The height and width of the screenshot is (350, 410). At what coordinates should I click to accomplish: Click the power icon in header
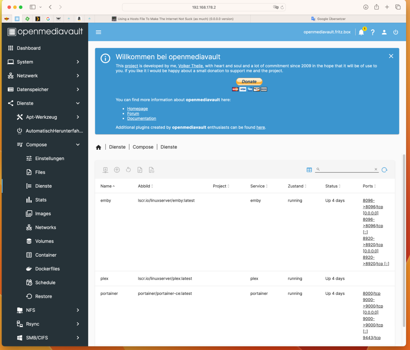[x=395, y=32]
